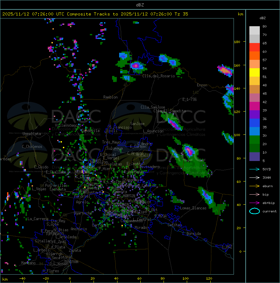Click the 'Capdevila' place label
This screenshot has height=283, width=280.
pyautogui.click(x=90, y=131)
